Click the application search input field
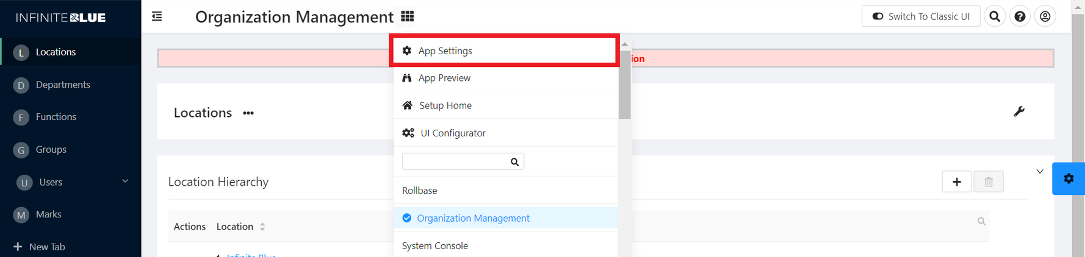Screen dimensions: 1085x257 [x=455, y=161]
